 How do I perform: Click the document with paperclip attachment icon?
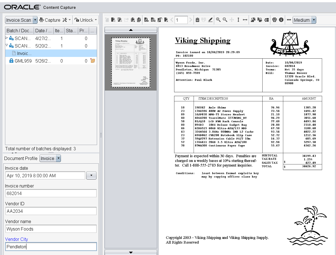click(x=120, y=20)
